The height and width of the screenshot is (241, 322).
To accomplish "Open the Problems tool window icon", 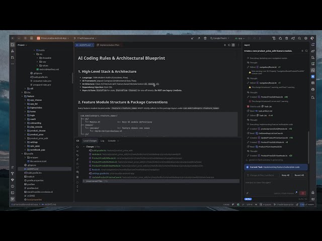I will pyautogui.click(x=13, y=186).
